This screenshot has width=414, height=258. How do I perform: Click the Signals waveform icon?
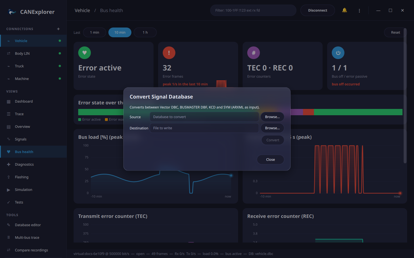[x=9, y=139]
